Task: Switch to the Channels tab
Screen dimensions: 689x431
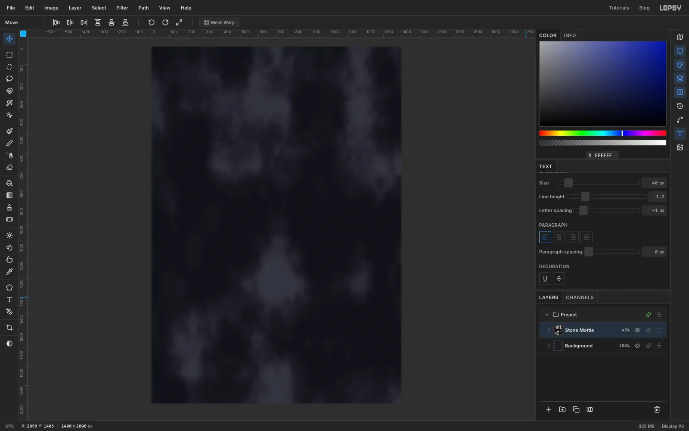Action: [579, 297]
